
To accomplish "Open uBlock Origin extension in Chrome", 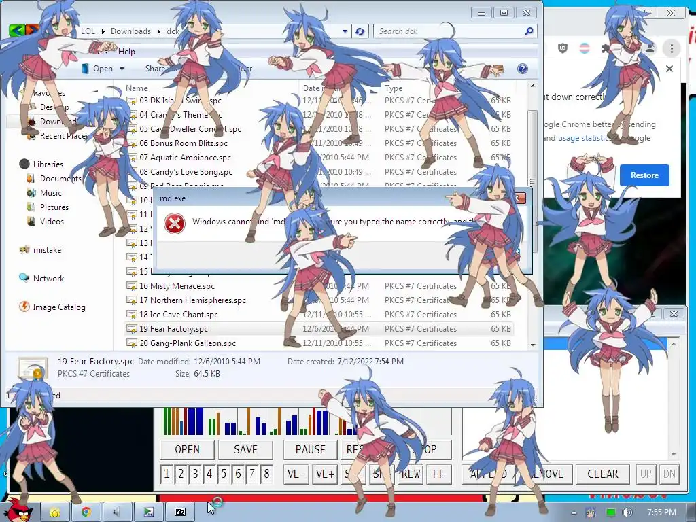I will 562,48.
